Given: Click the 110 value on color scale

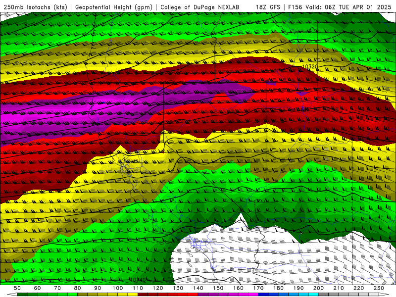Looking at the screenshot, I should tap(138, 288).
